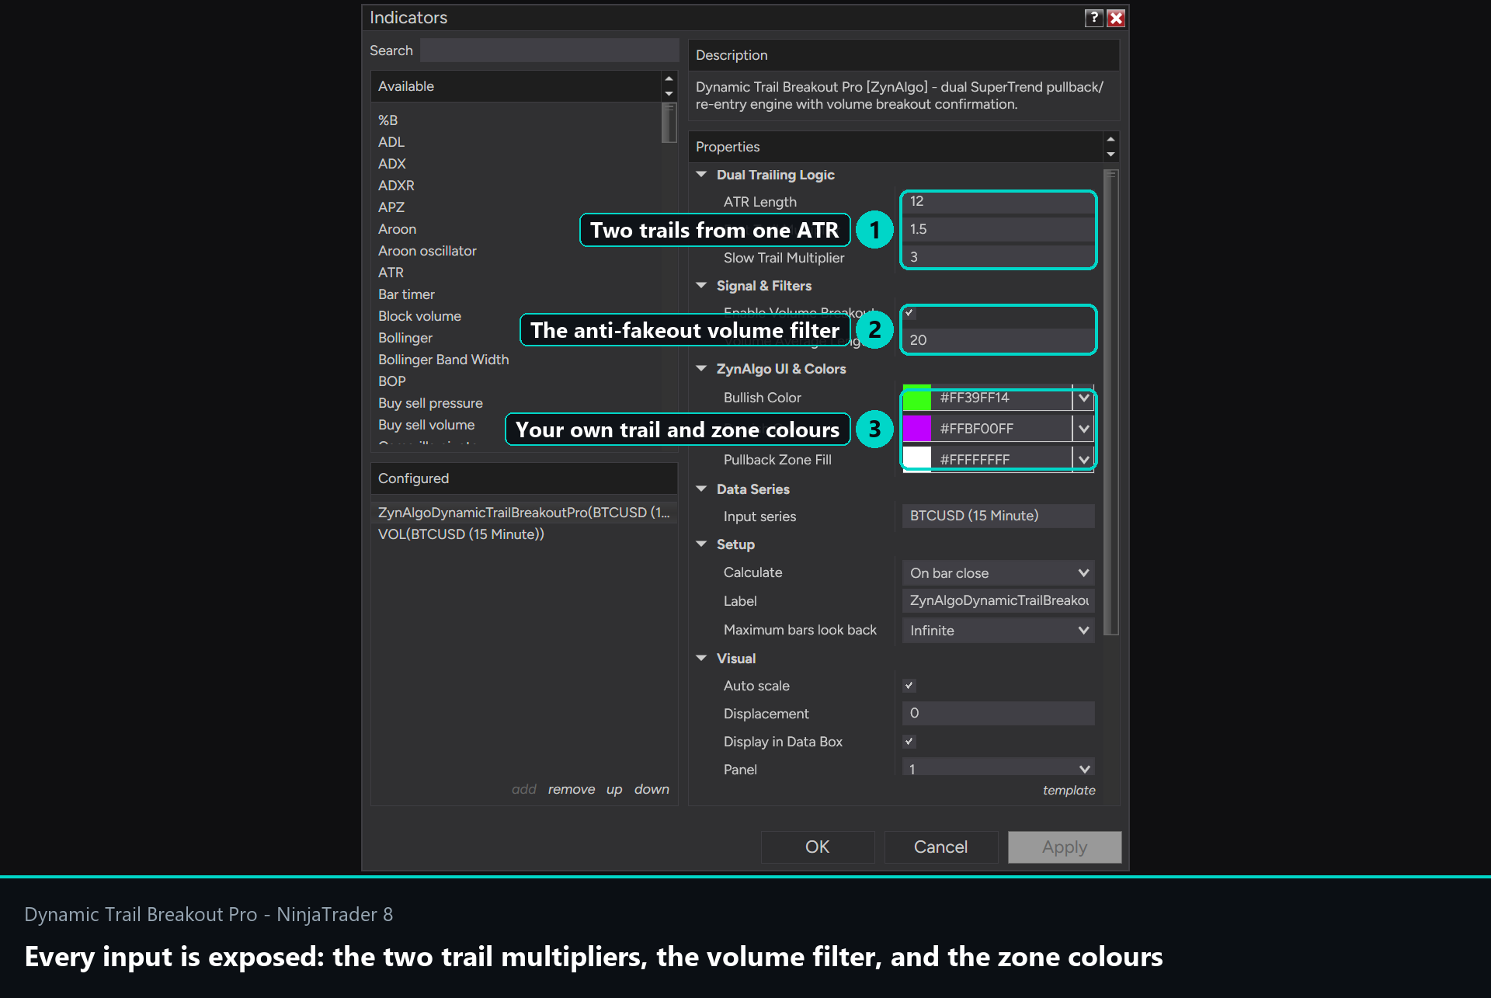Screen dimensions: 1491x998
Task: Click the Label text field
Action: (999, 600)
